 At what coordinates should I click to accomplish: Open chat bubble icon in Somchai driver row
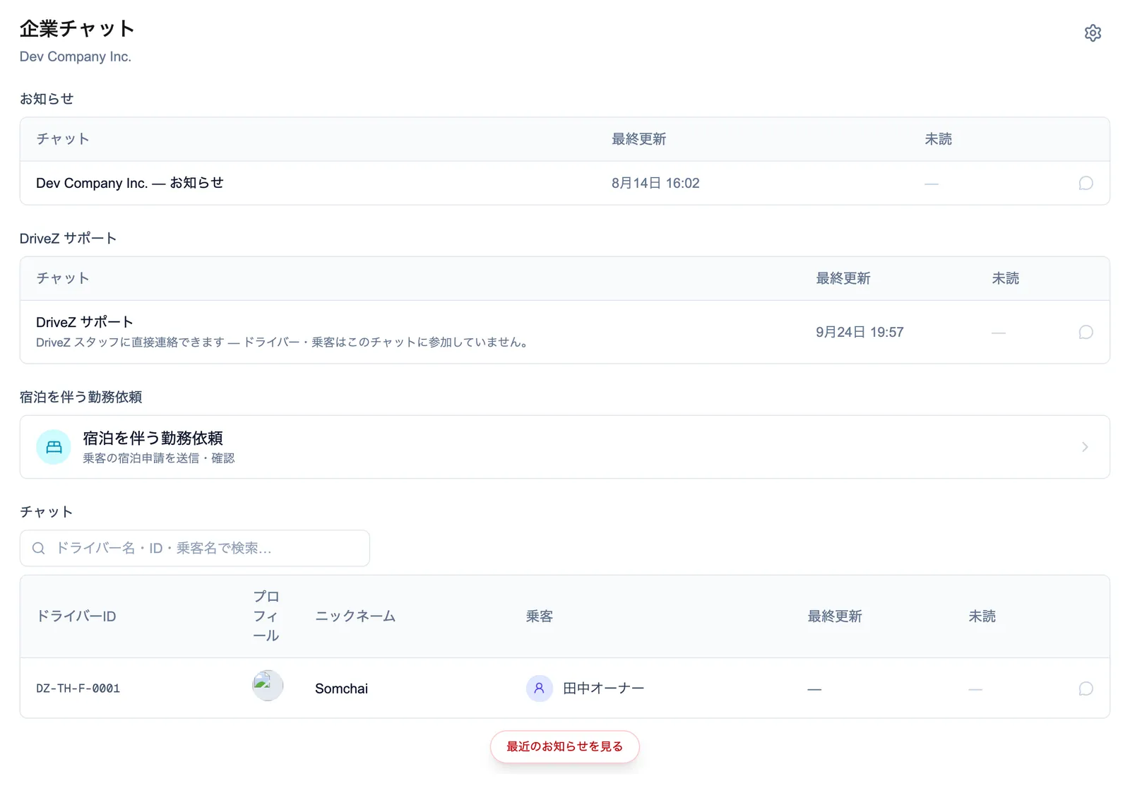[x=1086, y=688]
